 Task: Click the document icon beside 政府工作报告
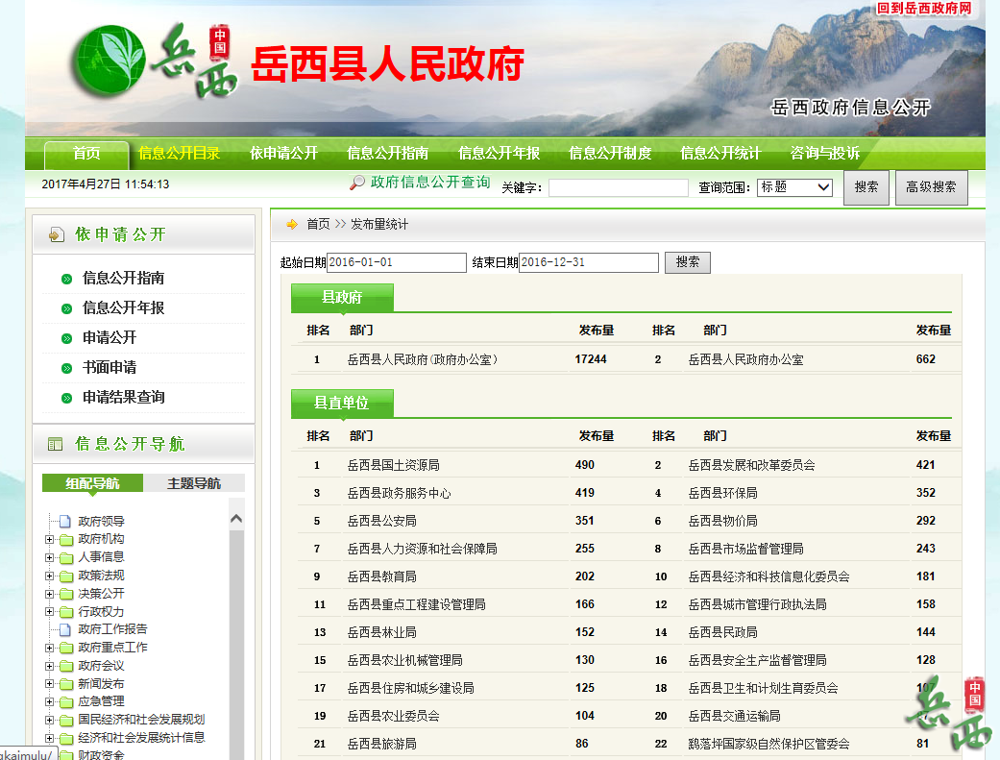(65, 629)
